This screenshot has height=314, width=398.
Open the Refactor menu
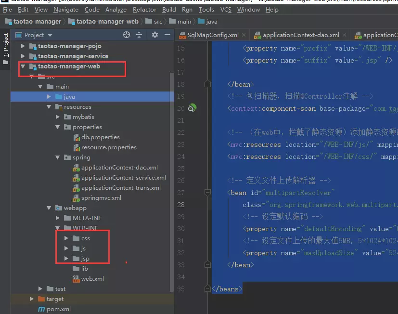pyautogui.click(x=144, y=10)
